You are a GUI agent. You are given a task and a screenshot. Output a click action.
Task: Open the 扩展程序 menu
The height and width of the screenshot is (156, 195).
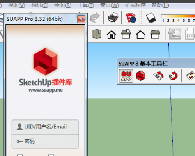(135, 5)
